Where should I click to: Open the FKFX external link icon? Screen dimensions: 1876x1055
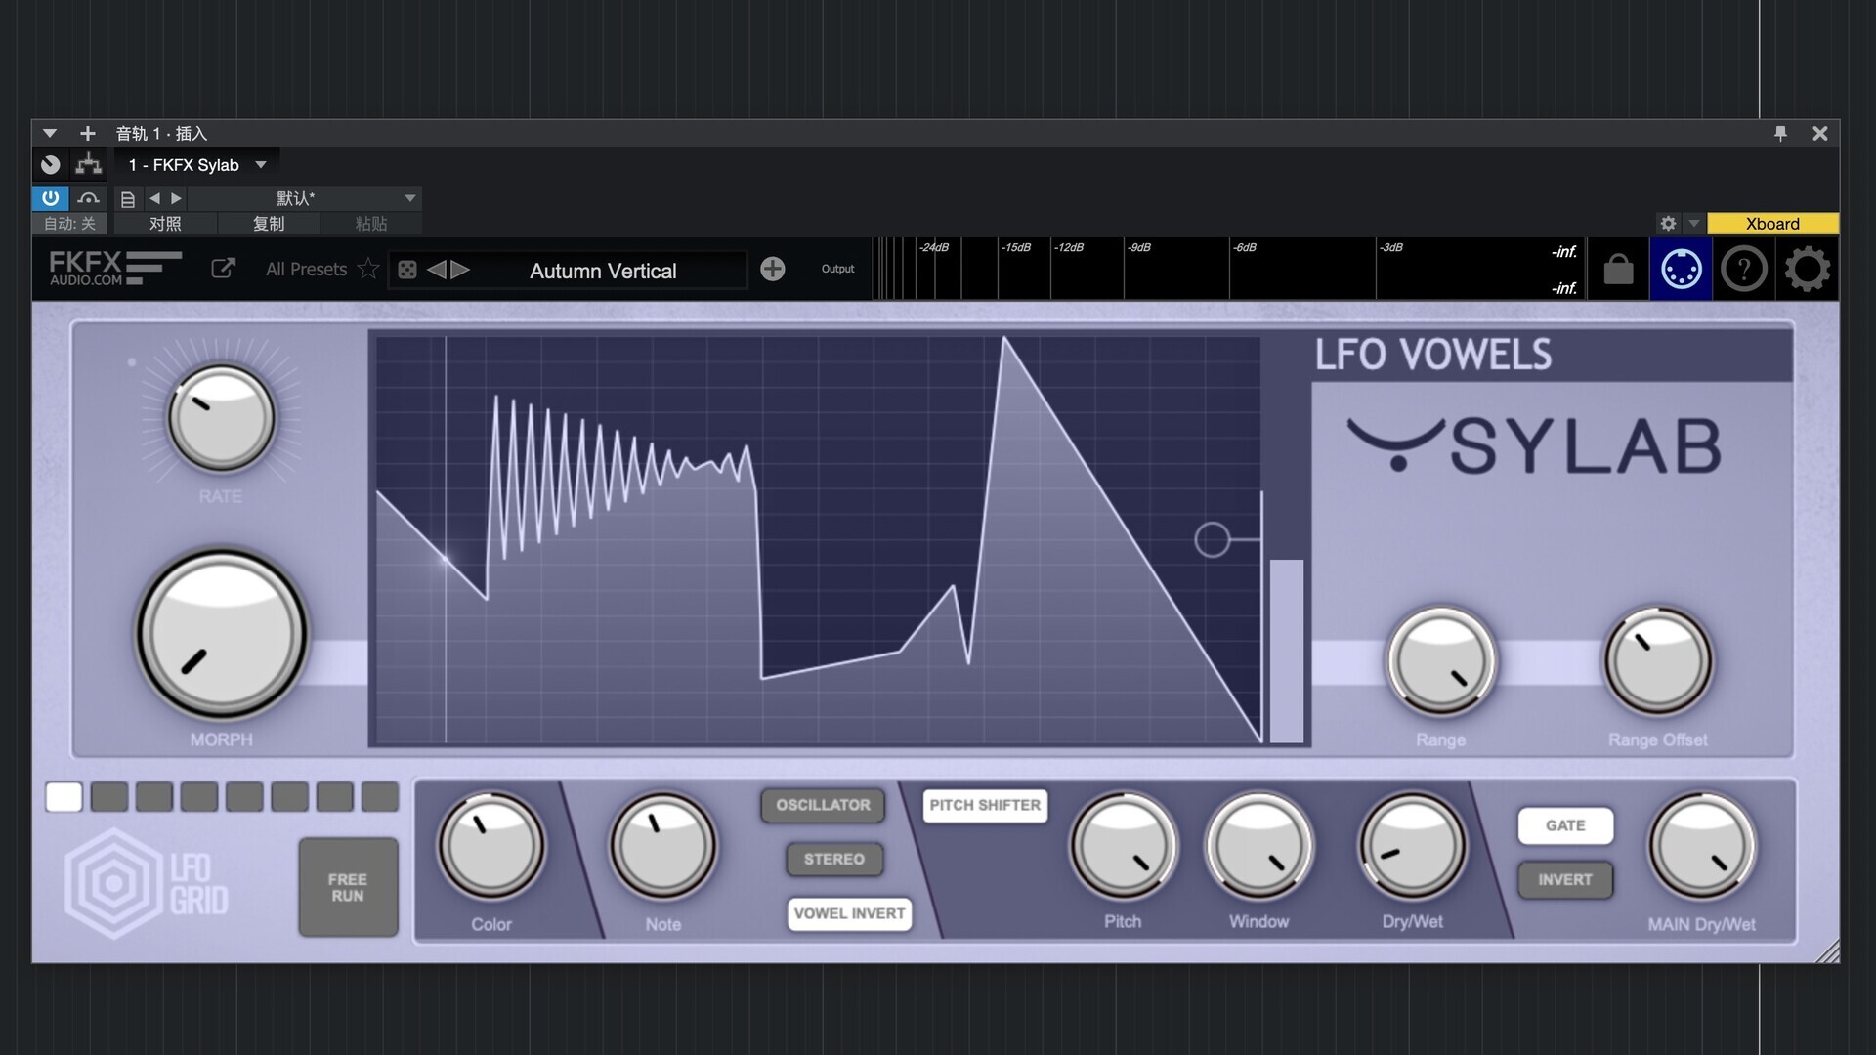point(223,269)
